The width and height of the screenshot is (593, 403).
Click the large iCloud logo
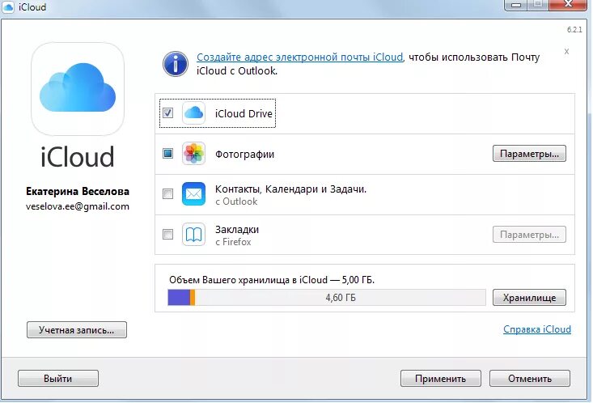78,89
